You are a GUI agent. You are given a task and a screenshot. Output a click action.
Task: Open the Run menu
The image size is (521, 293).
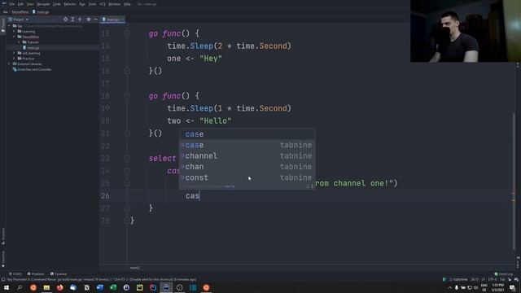tap(82, 4)
